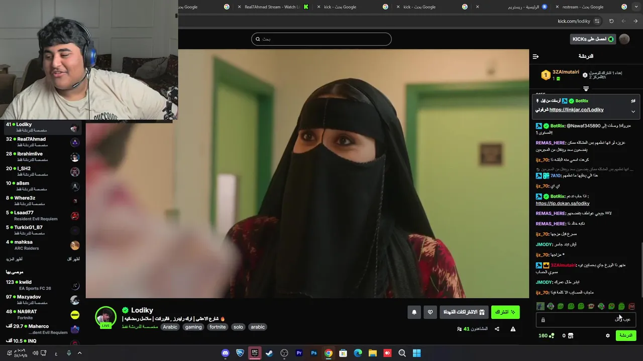Open Where3z channel in sidebar
This screenshot has height=361, width=643.
click(43, 201)
